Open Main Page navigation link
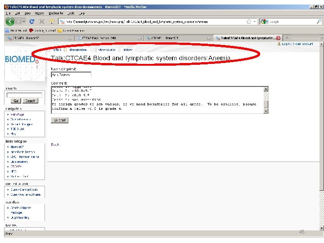Screen dimensions: 324x243 (18, 114)
